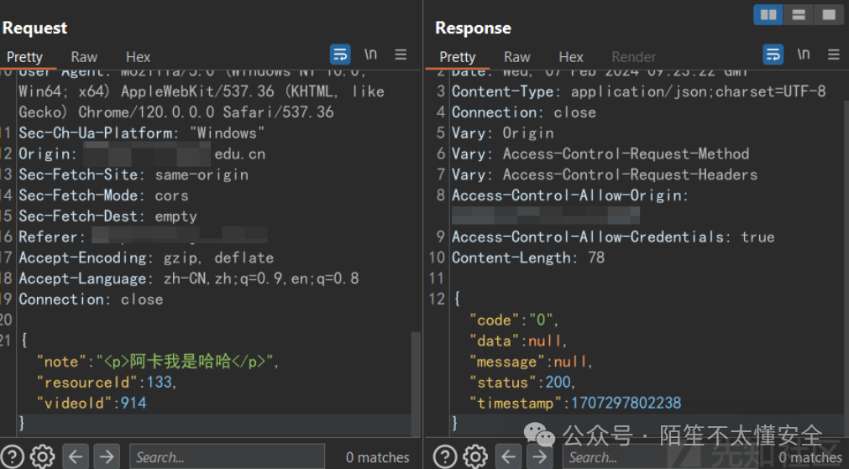
Task: Click the "data":null response line
Action: [x=518, y=341]
